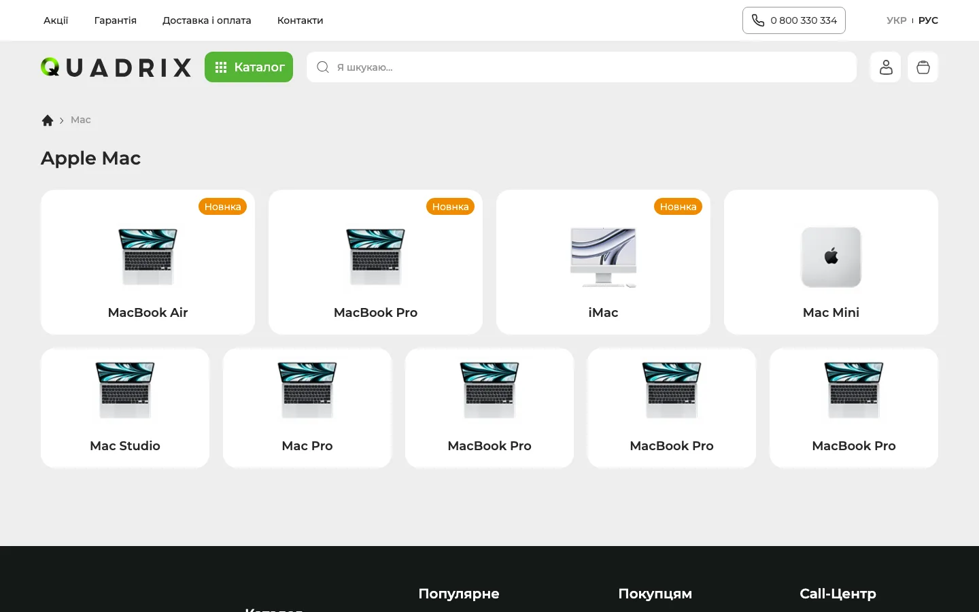Open the Mac Studio product image
The image size is (979, 612).
pyautogui.click(x=125, y=390)
